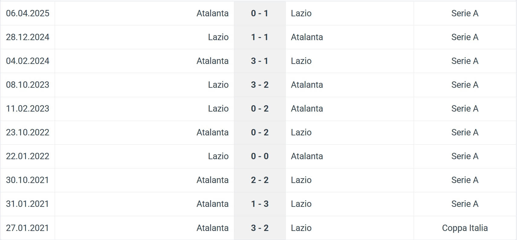
Task: Click Lazio away team on 31.01.2021
Action: [301, 204]
